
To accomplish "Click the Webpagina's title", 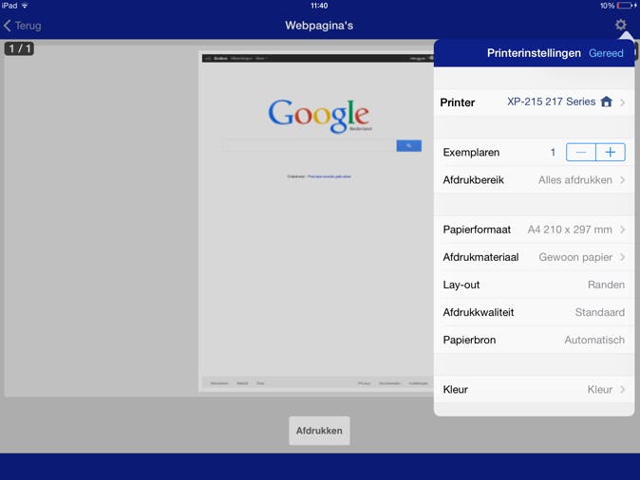I will point(319,26).
